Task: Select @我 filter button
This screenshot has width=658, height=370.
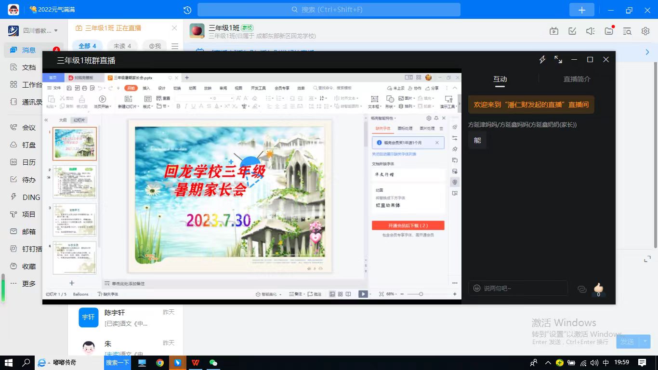Action: click(155, 46)
